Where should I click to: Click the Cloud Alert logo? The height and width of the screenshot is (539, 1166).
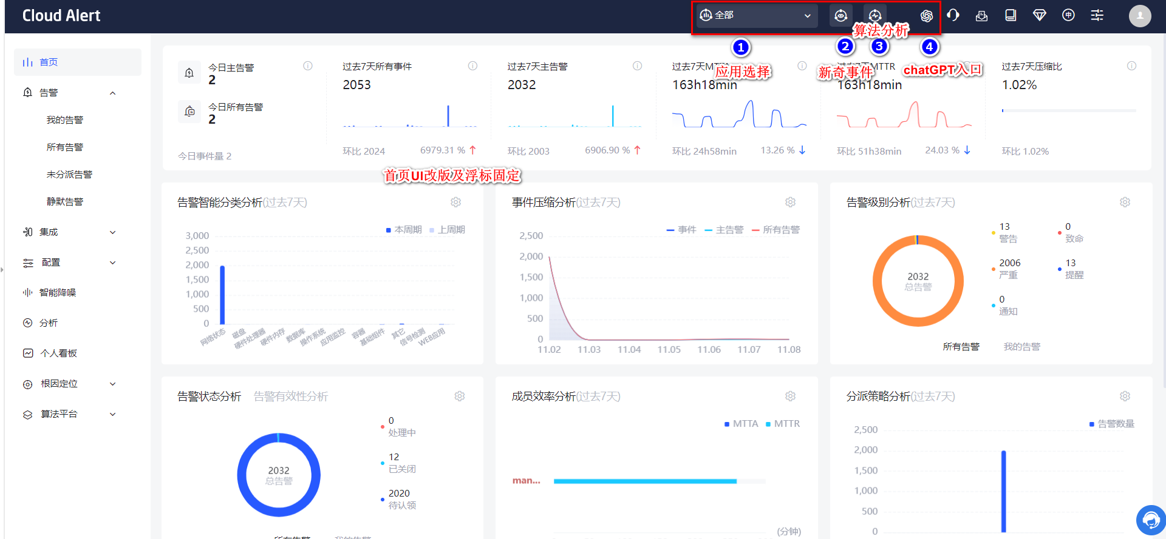pos(61,16)
